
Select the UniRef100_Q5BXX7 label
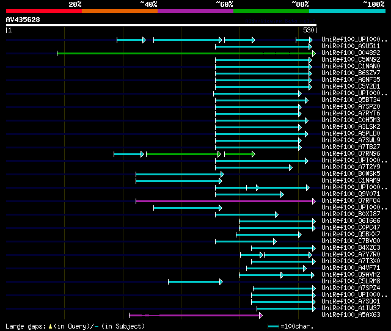351,235
